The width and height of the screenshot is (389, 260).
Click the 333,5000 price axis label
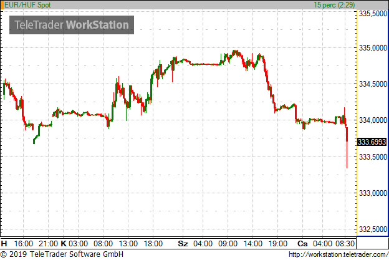coord(373,156)
